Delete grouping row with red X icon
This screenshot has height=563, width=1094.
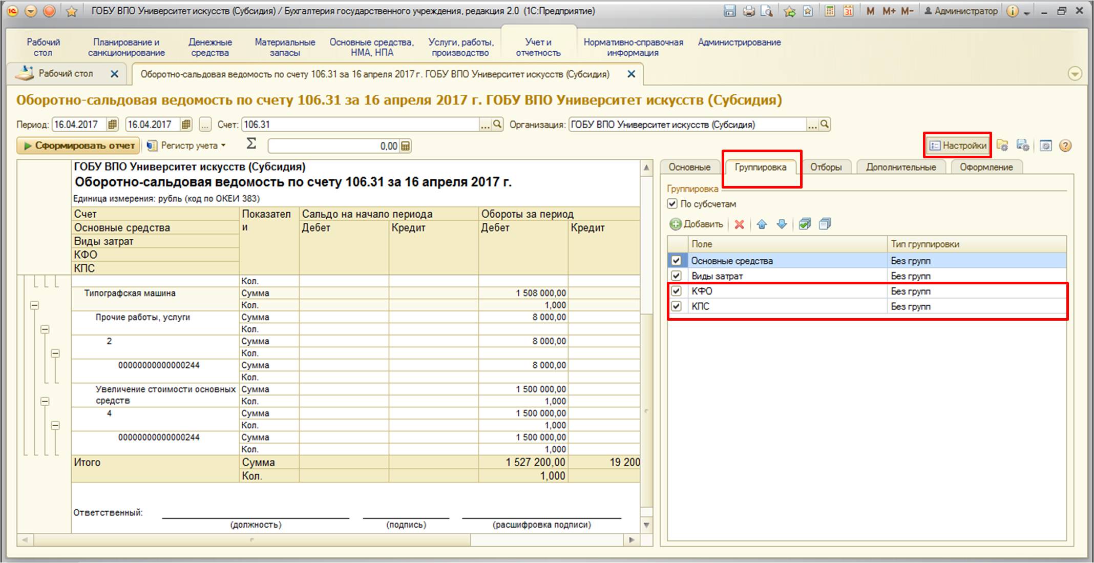tap(739, 224)
